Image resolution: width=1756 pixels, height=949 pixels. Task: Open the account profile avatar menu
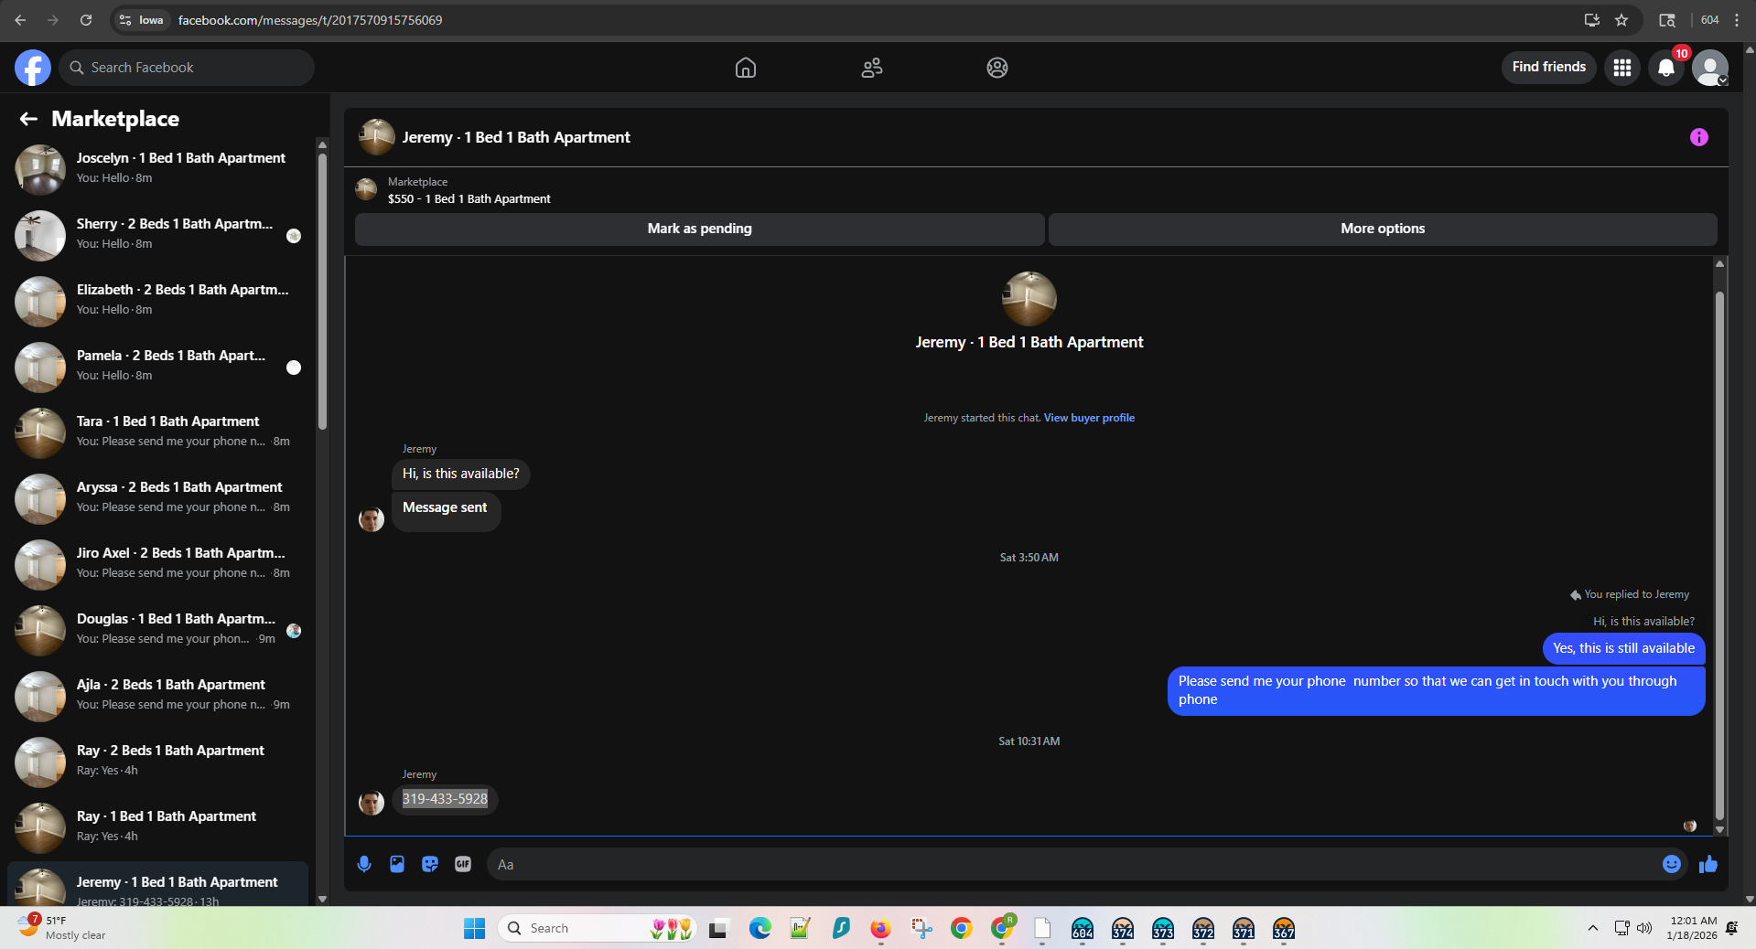(1709, 68)
